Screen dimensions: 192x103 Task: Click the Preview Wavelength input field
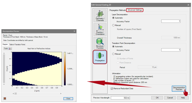click(120, 98)
